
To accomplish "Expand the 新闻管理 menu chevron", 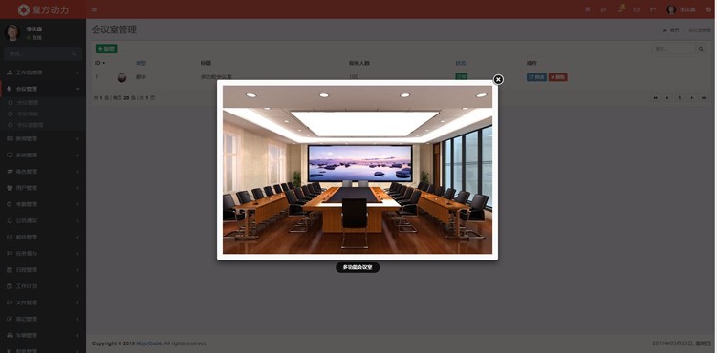I will click(x=77, y=138).
